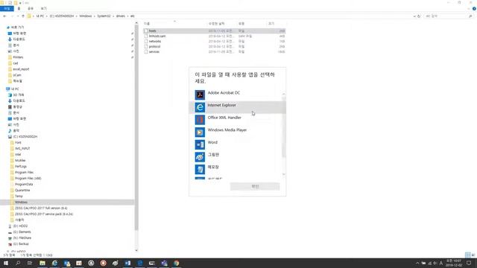Click drivers in the address bar path
This screenshot has width=477, height=268.
pos(121,16)
